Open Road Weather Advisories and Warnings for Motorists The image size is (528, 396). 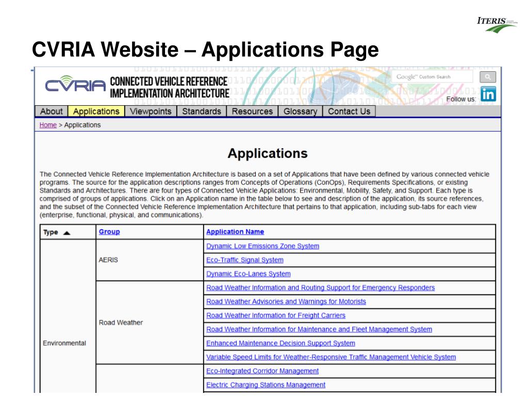coord(286,302)
